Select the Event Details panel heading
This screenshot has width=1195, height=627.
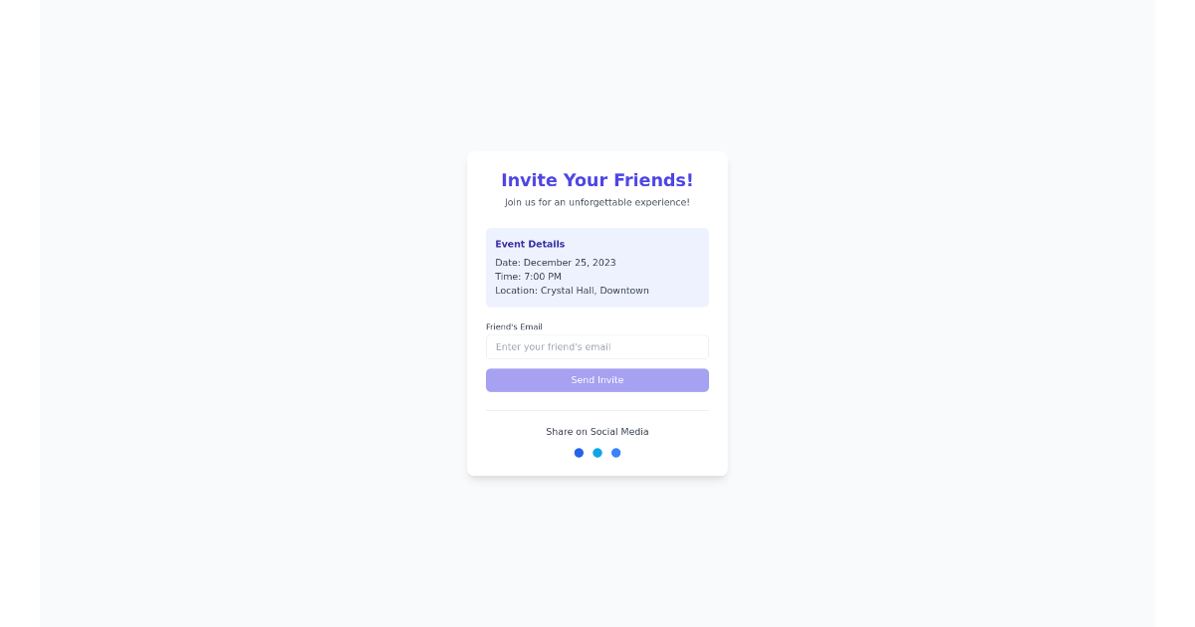(x=530, y=244)
